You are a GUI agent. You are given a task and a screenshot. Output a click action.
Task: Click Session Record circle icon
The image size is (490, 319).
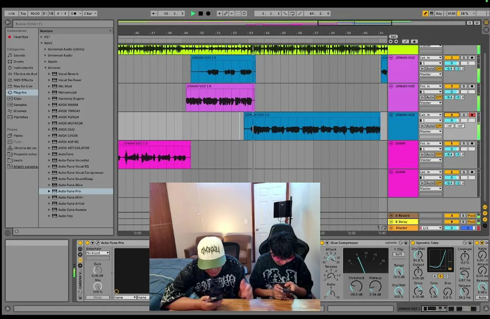click(x=244, y=13)
